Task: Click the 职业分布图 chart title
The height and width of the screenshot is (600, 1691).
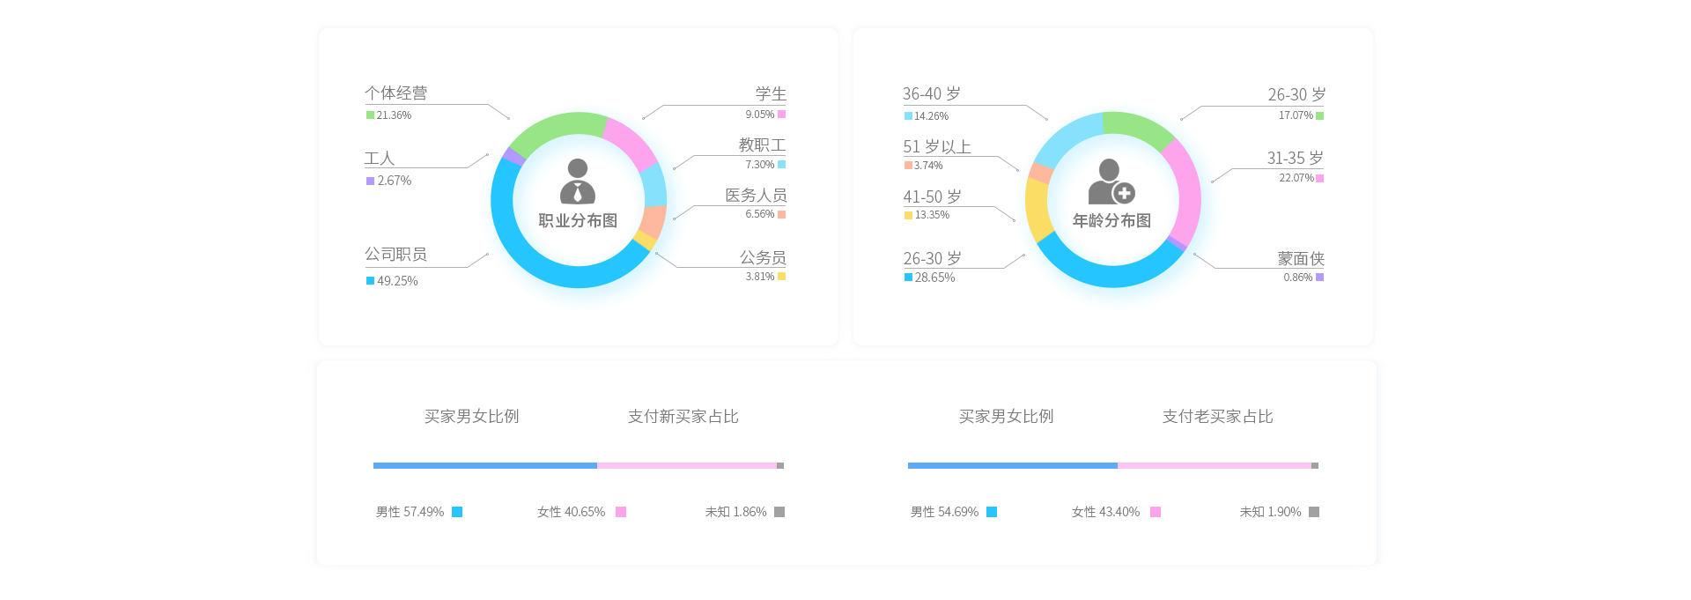Action: (578, 221)
